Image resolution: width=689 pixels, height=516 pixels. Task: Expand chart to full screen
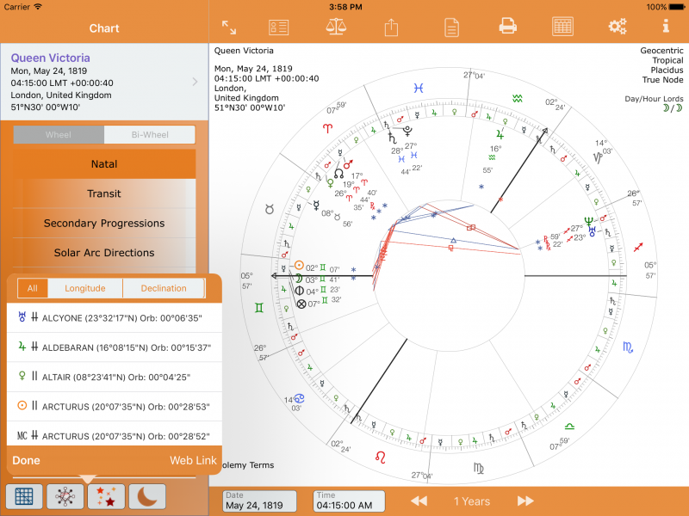229,27
